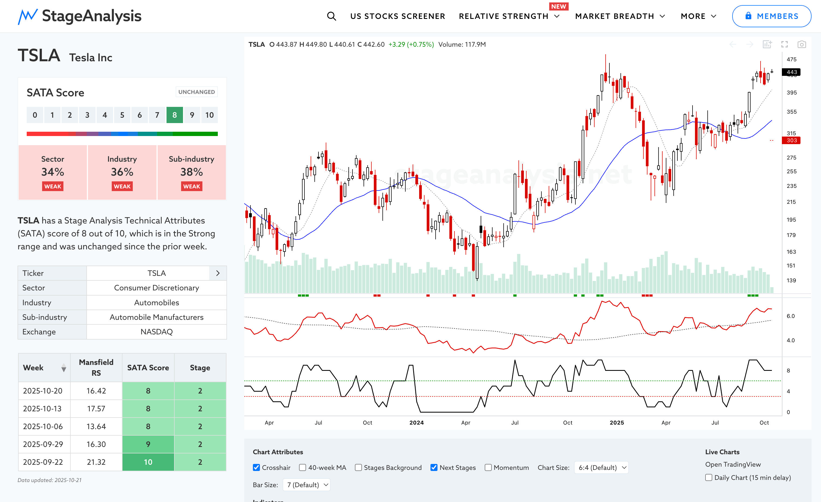Open the US Stocks Screener page

[398, 16]
